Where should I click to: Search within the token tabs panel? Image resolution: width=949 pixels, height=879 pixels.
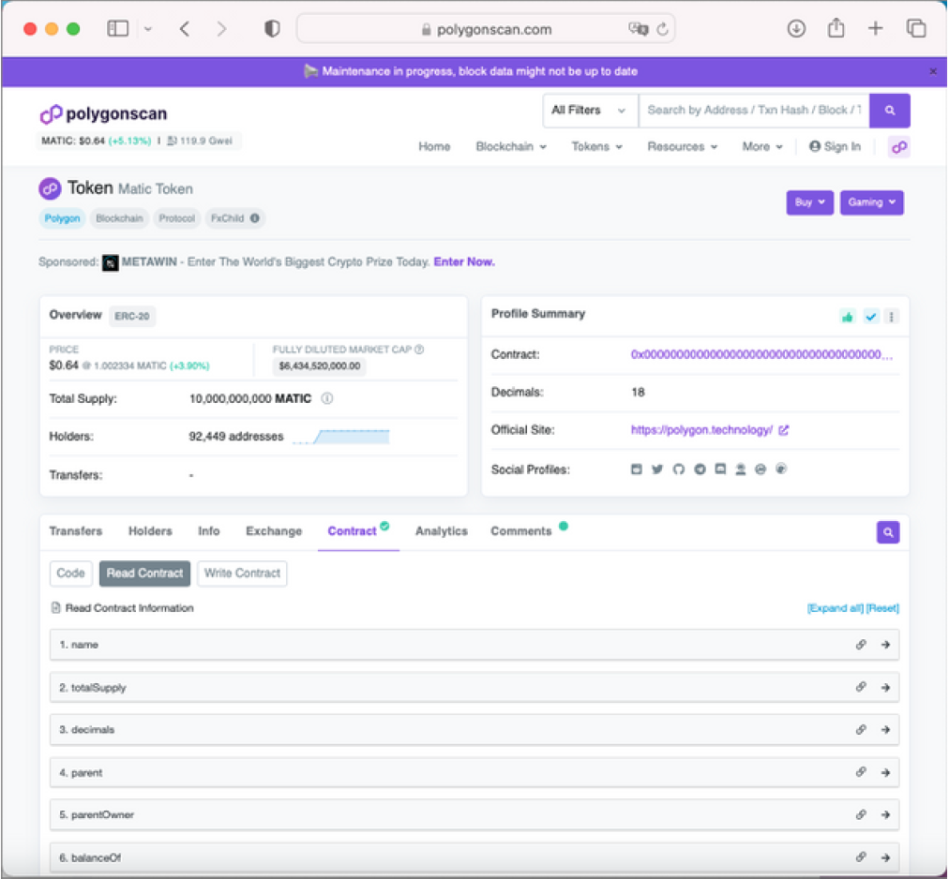888,532
